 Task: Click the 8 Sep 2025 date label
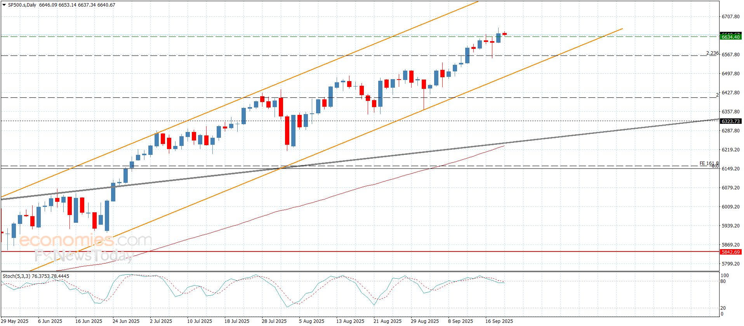pos(461,321)
